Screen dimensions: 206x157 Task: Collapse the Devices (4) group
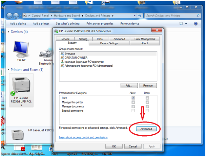point(9,32)
